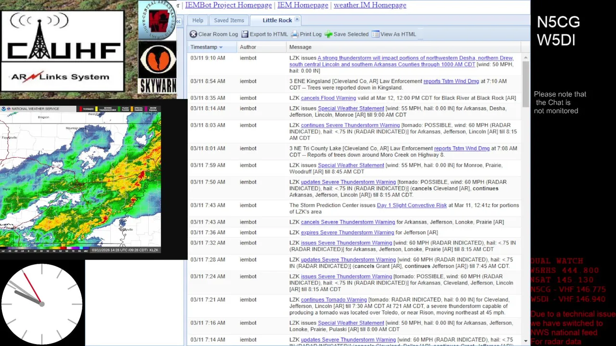Screen dimensions: 616x346
Task: Click the Central Arkansas emblem logo
Action: coord(157,20)
